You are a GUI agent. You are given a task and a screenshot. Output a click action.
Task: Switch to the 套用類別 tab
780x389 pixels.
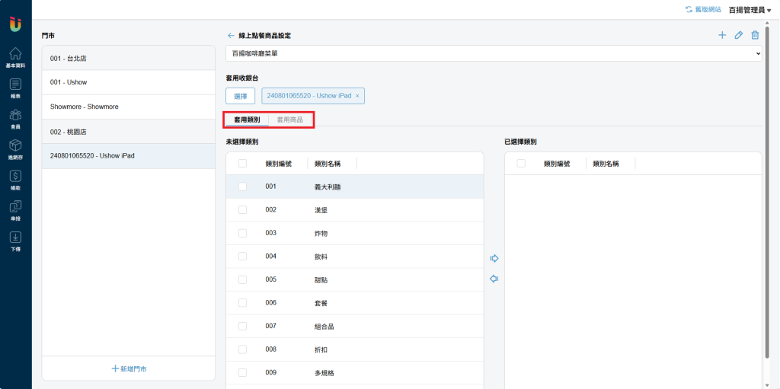[x=247, y=120]
